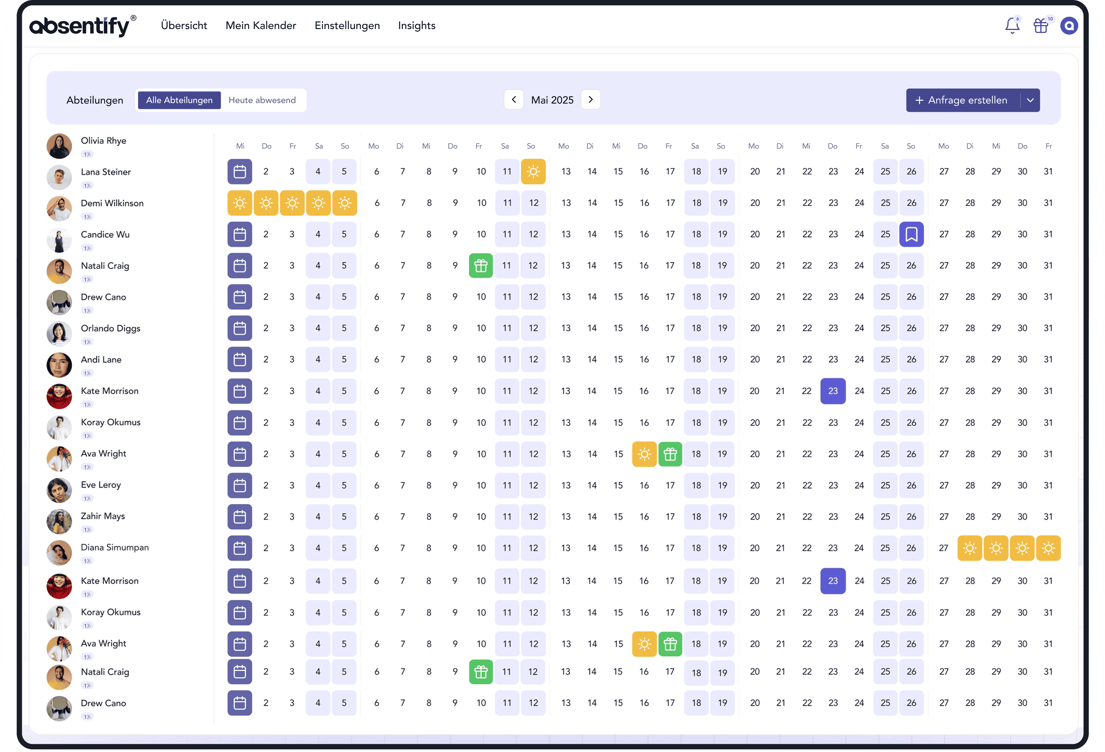1105x752 pixels.
Task: Open the Insights menu item
Action: [417, 26]
